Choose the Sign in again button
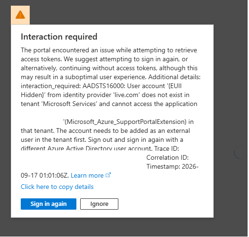Viewport: 249px width, 237px height. [x=49, y=204]
